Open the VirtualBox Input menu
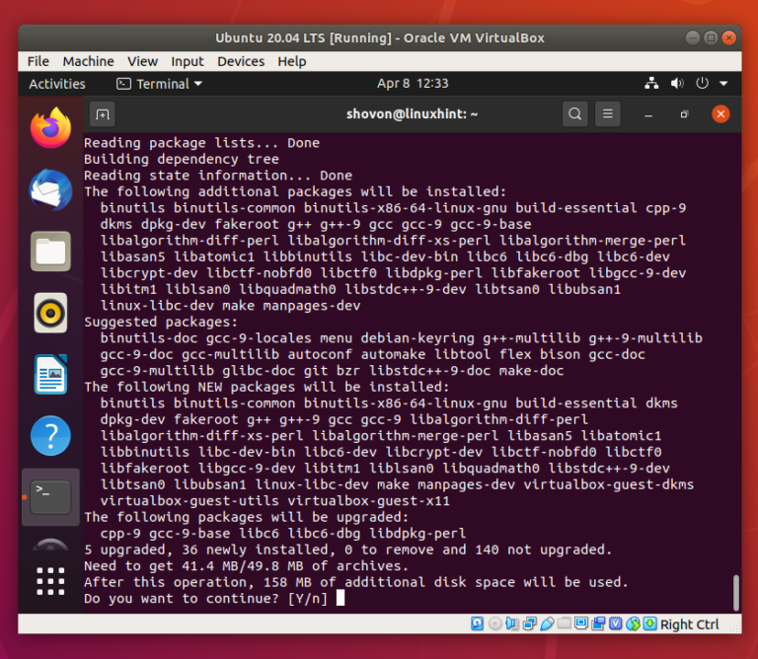The height and width of the screenshot is (659, 758). pyautogui.click(x=188, y=61)
